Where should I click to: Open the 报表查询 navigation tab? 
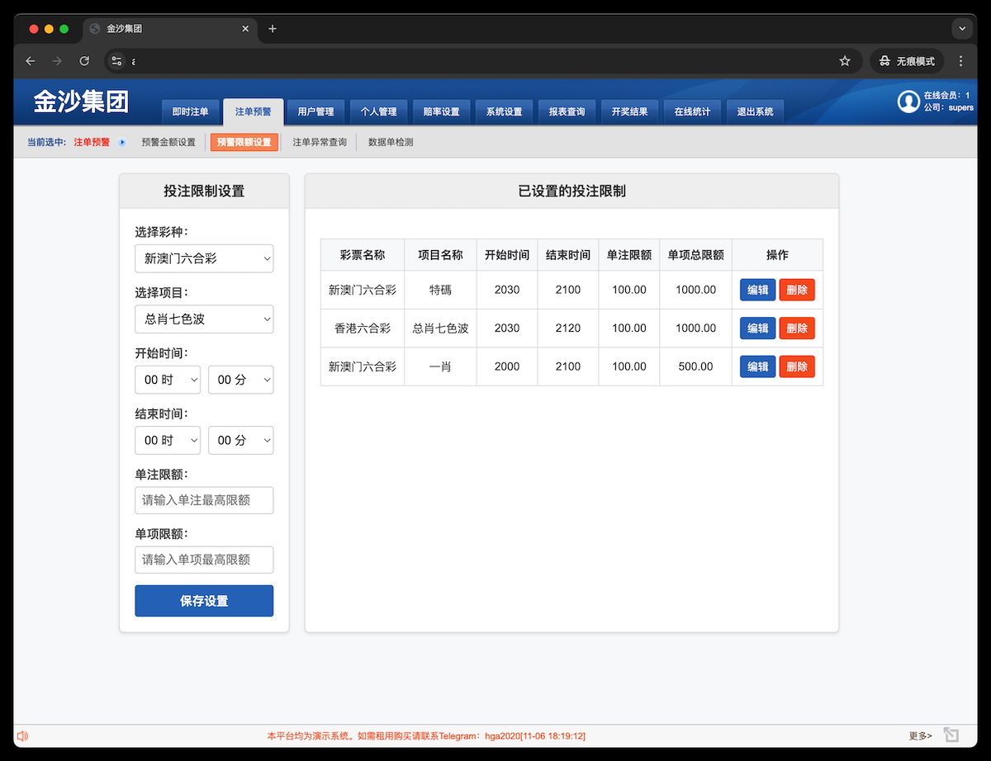(x=567, y=111)
